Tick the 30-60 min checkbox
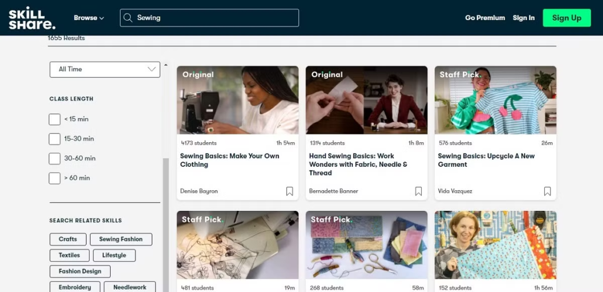The height and width of the screenshot is (292, 603). (x=55, y=159)
